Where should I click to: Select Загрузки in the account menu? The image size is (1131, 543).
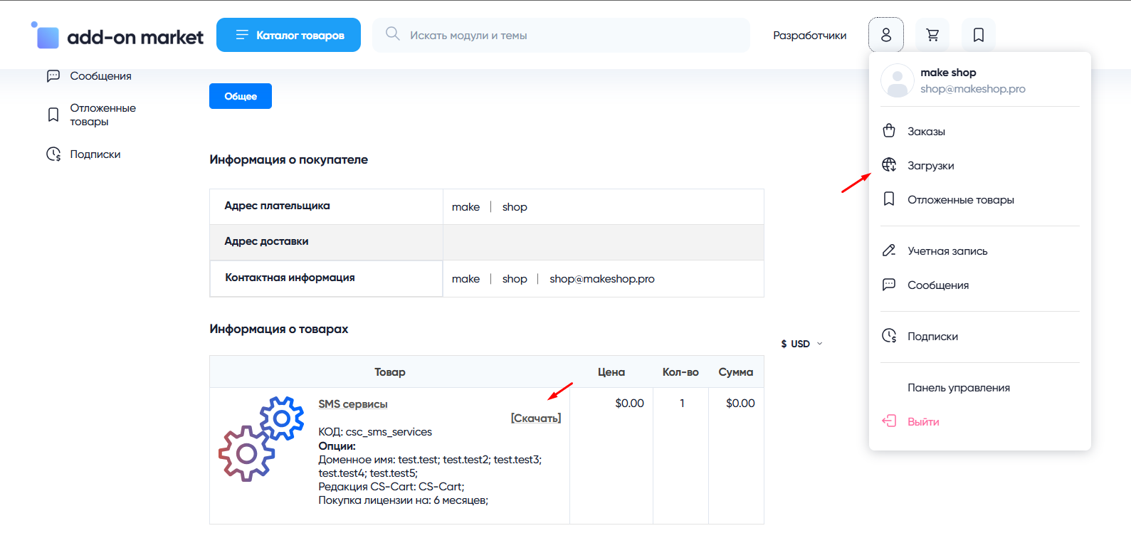tap(930, 166)
